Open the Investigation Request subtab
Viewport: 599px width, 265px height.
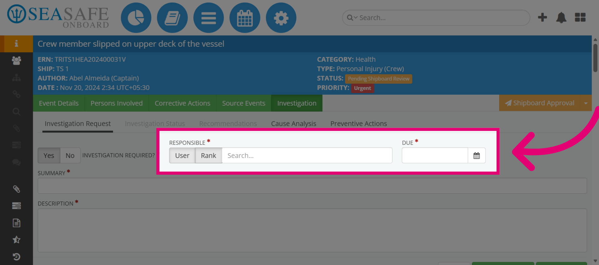pyautogui.click(x=78, y=124)
